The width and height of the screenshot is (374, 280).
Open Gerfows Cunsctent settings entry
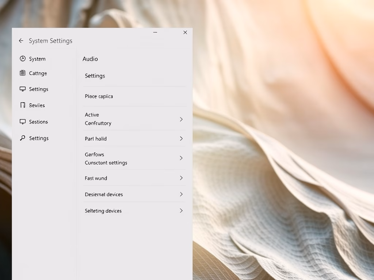tap(134, 158)
